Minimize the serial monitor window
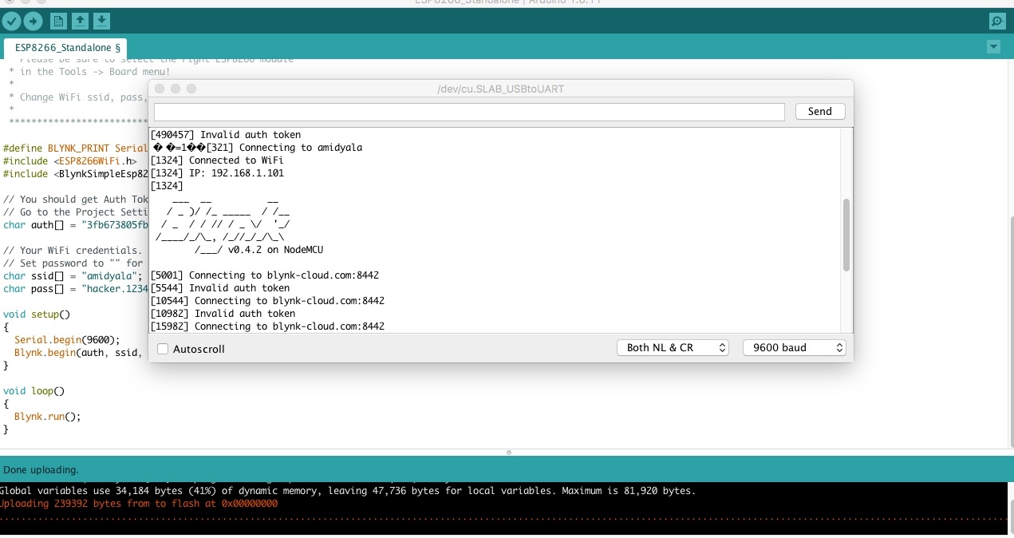1014x538 pixels. click(176, 89)
